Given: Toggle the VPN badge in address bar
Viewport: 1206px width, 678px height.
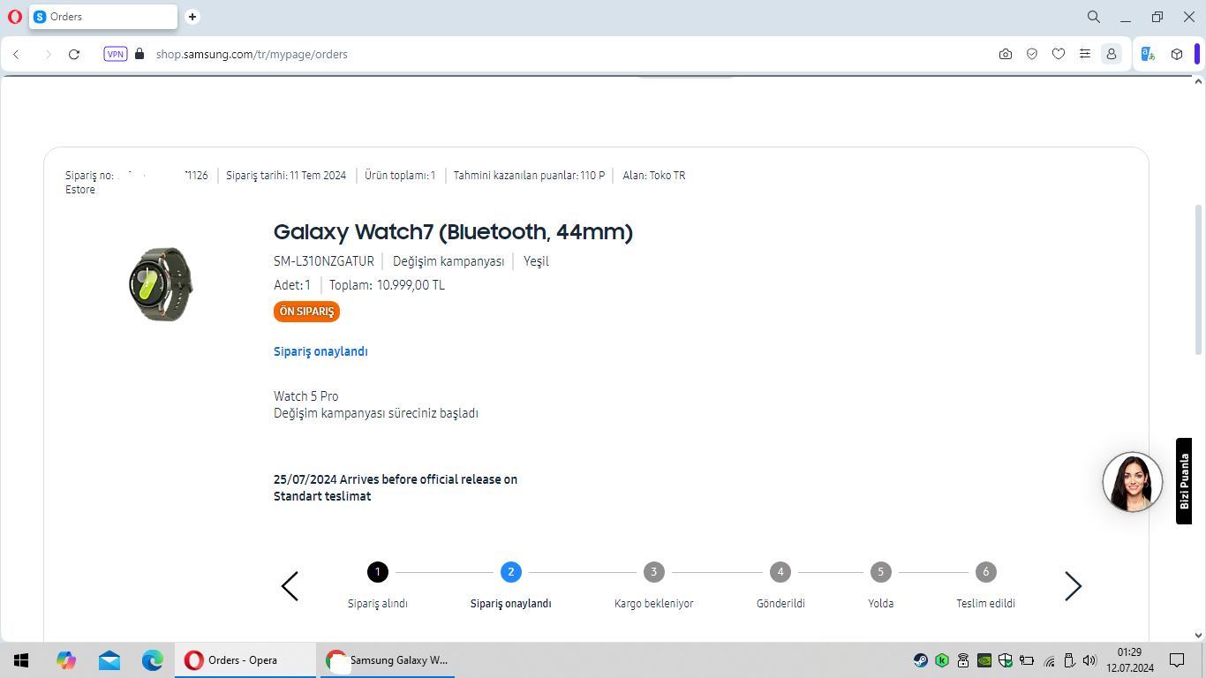Looking at the screenshot, I should pos(116,54).
